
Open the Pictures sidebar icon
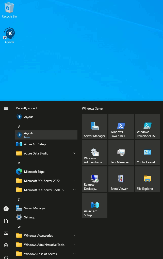[x=6, y=233]
